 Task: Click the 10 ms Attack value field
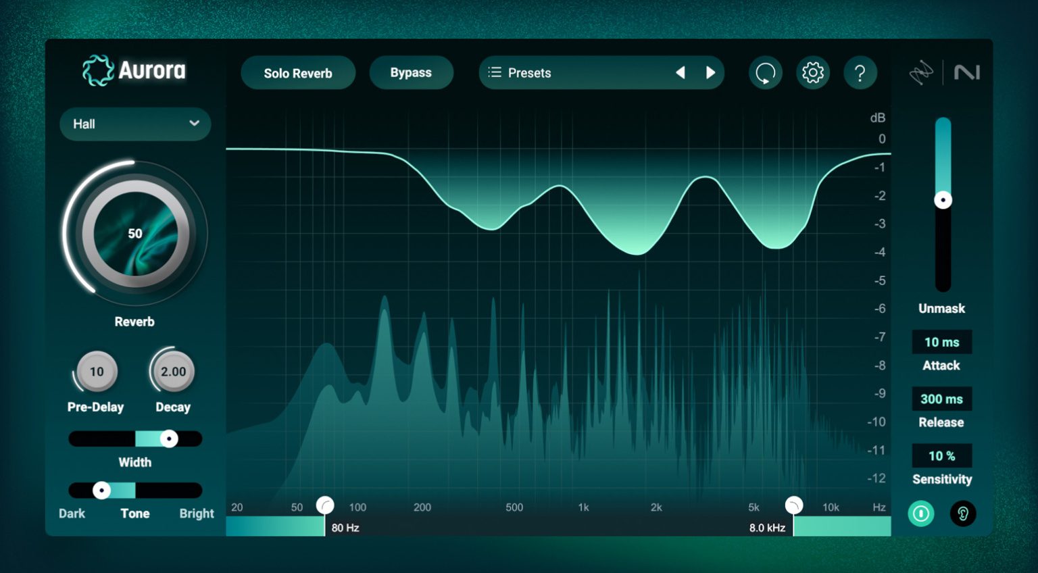coord(941,343)
